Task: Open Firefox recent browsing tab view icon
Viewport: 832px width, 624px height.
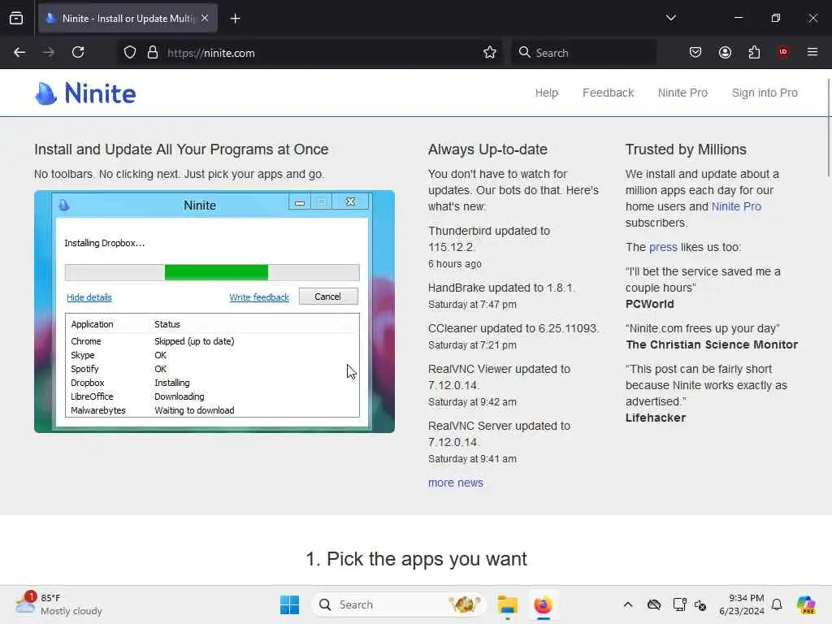Action: [x=16, y=19]
